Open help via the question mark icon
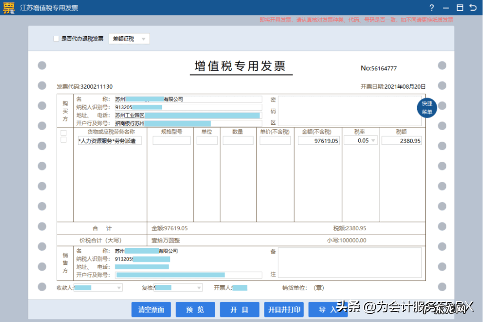This screenshot has width=483, height=322. coord(431,8)
